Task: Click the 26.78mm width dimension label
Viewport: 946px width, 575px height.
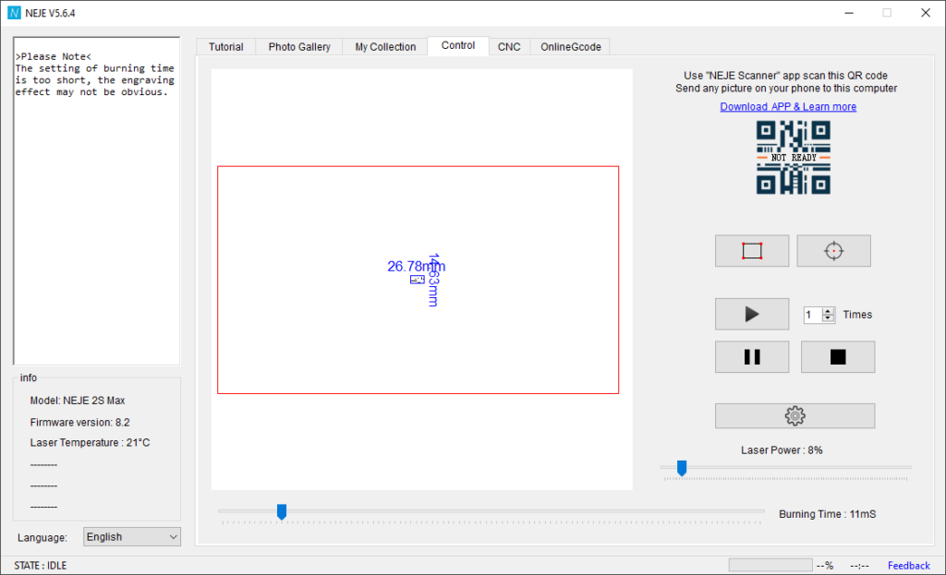Action: 417,266
